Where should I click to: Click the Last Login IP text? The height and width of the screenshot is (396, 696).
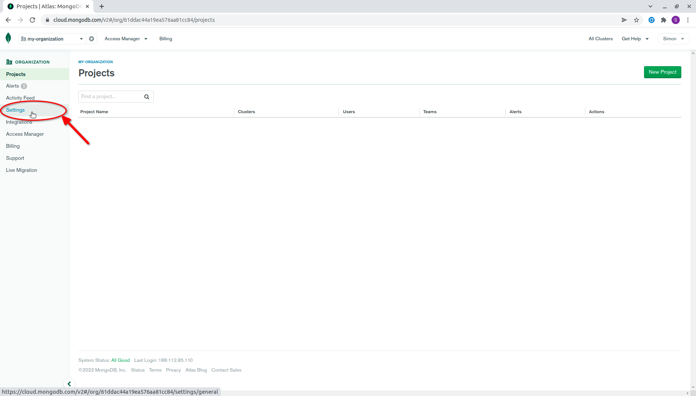pos(163,360)
